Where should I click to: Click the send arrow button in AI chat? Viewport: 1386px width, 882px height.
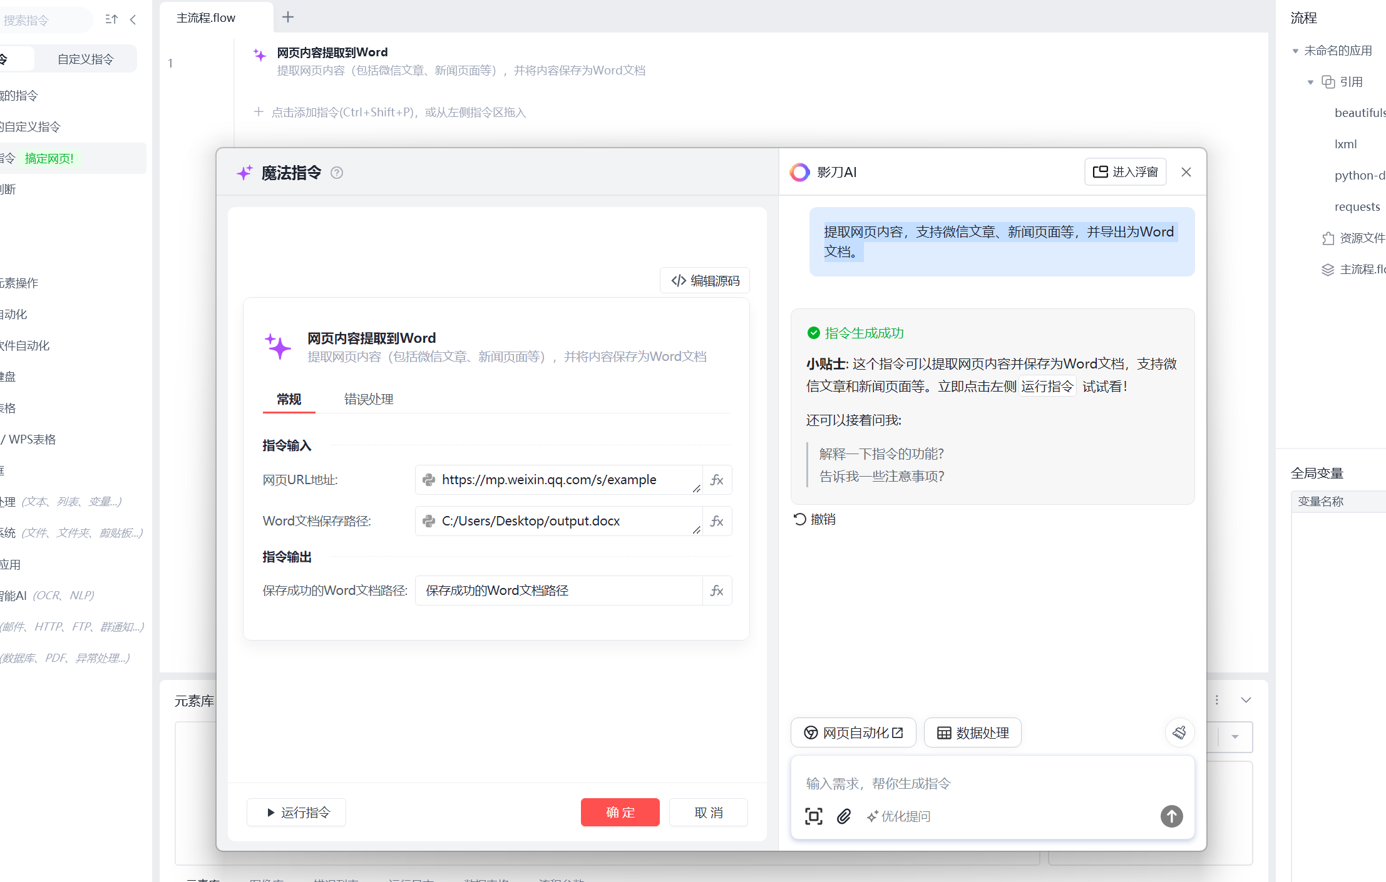pos(1171,816)
